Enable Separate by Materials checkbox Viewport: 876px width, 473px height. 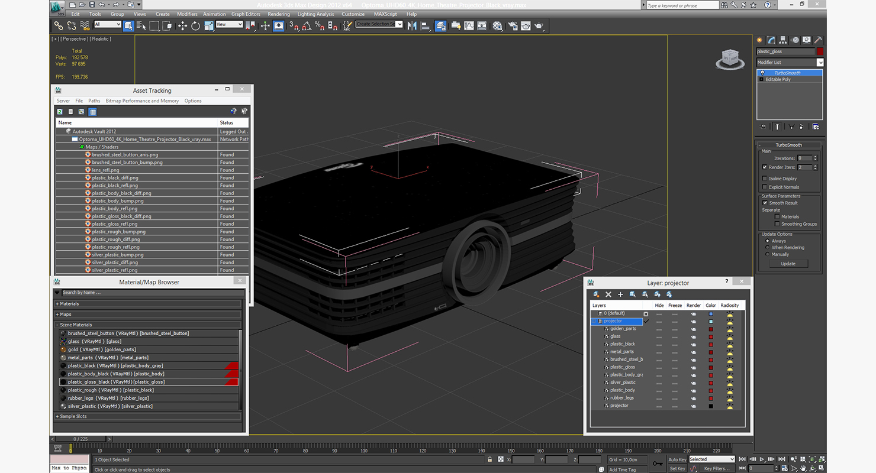(x=777, y=216)
